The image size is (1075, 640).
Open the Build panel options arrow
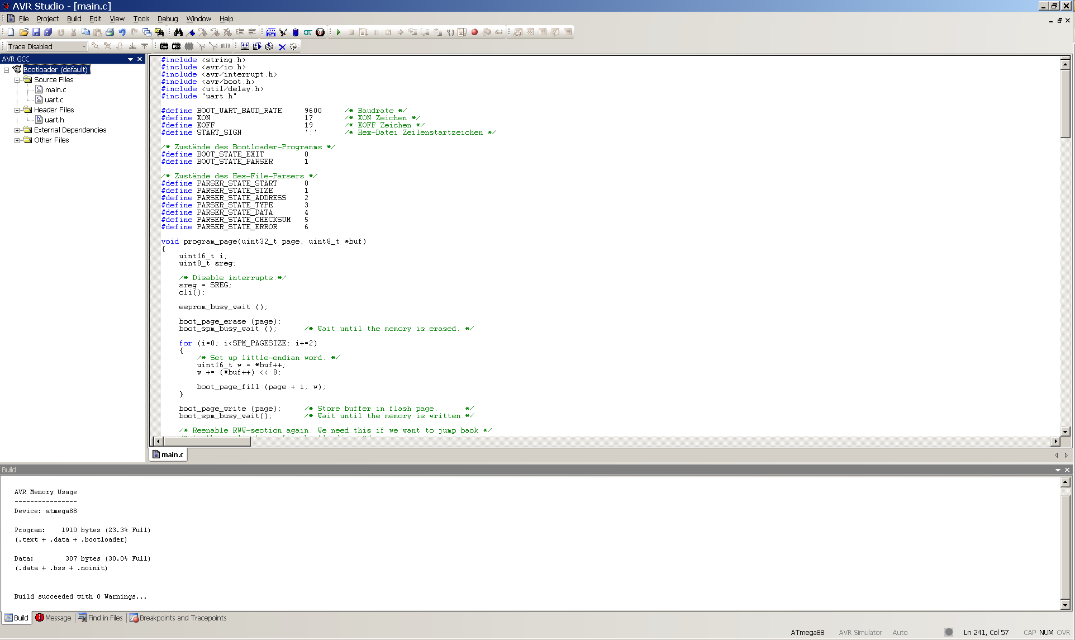click(x=1058, y=470)
